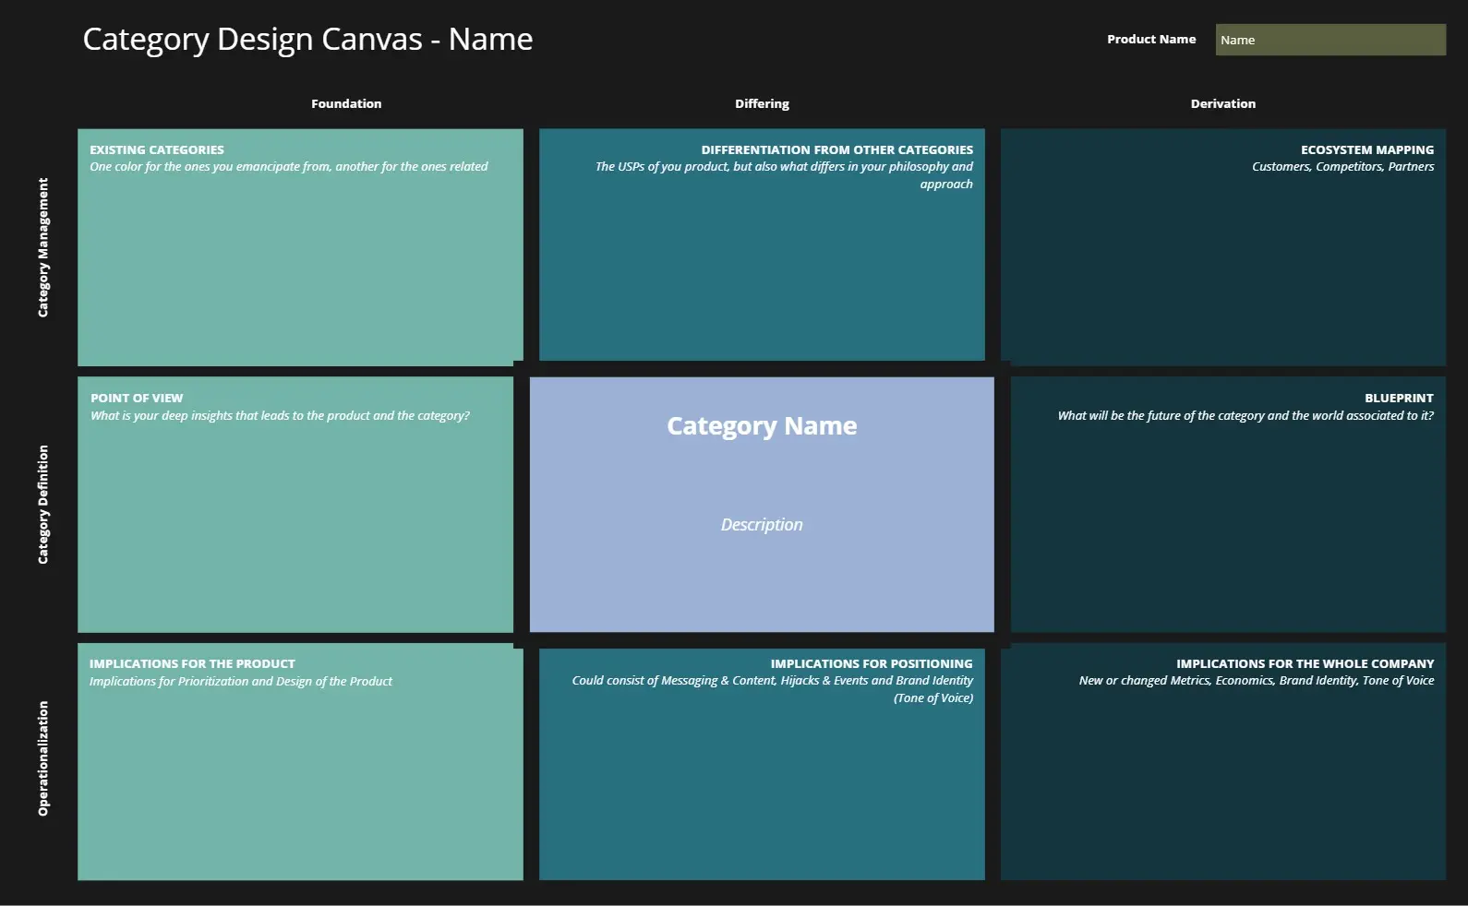Click the 'Description' placeholder in center box

point(762,525)
